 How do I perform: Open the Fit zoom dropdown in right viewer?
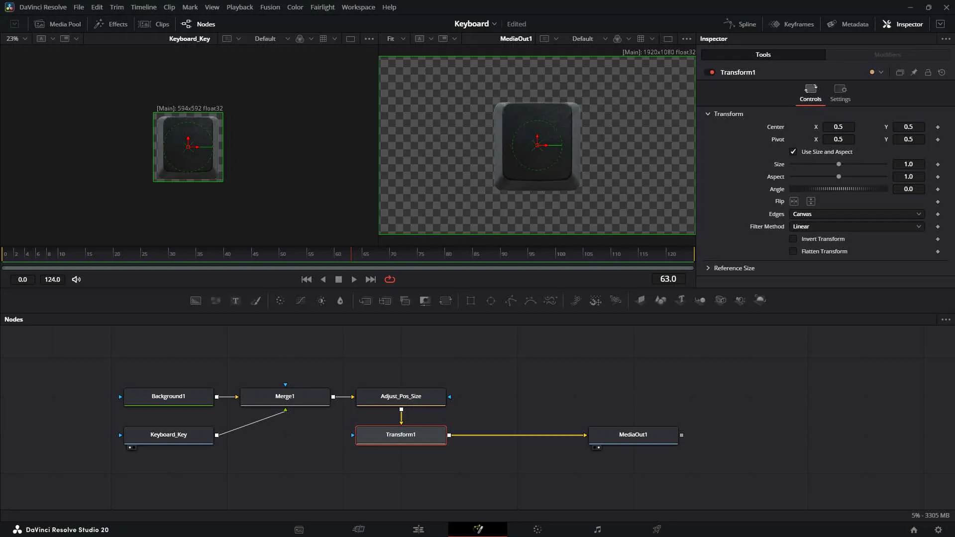396,39
